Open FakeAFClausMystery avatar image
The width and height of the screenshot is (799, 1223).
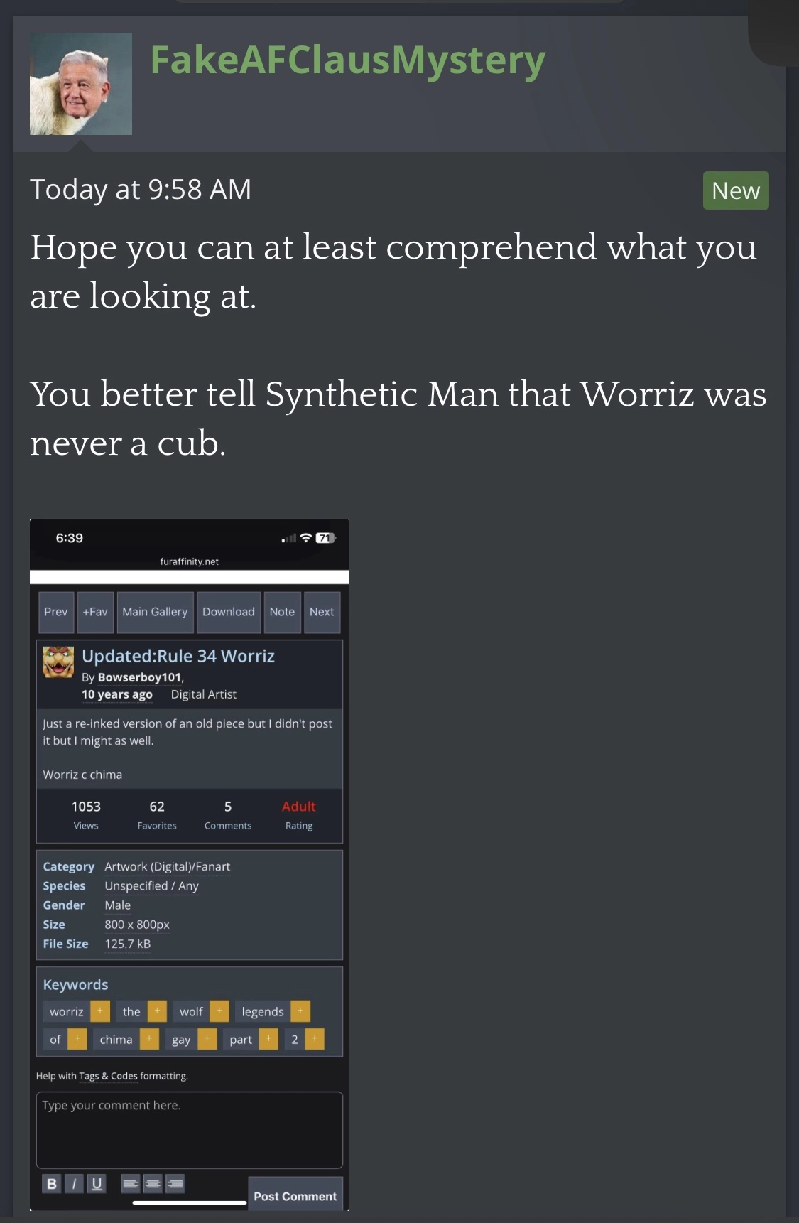tap(81, 84)
